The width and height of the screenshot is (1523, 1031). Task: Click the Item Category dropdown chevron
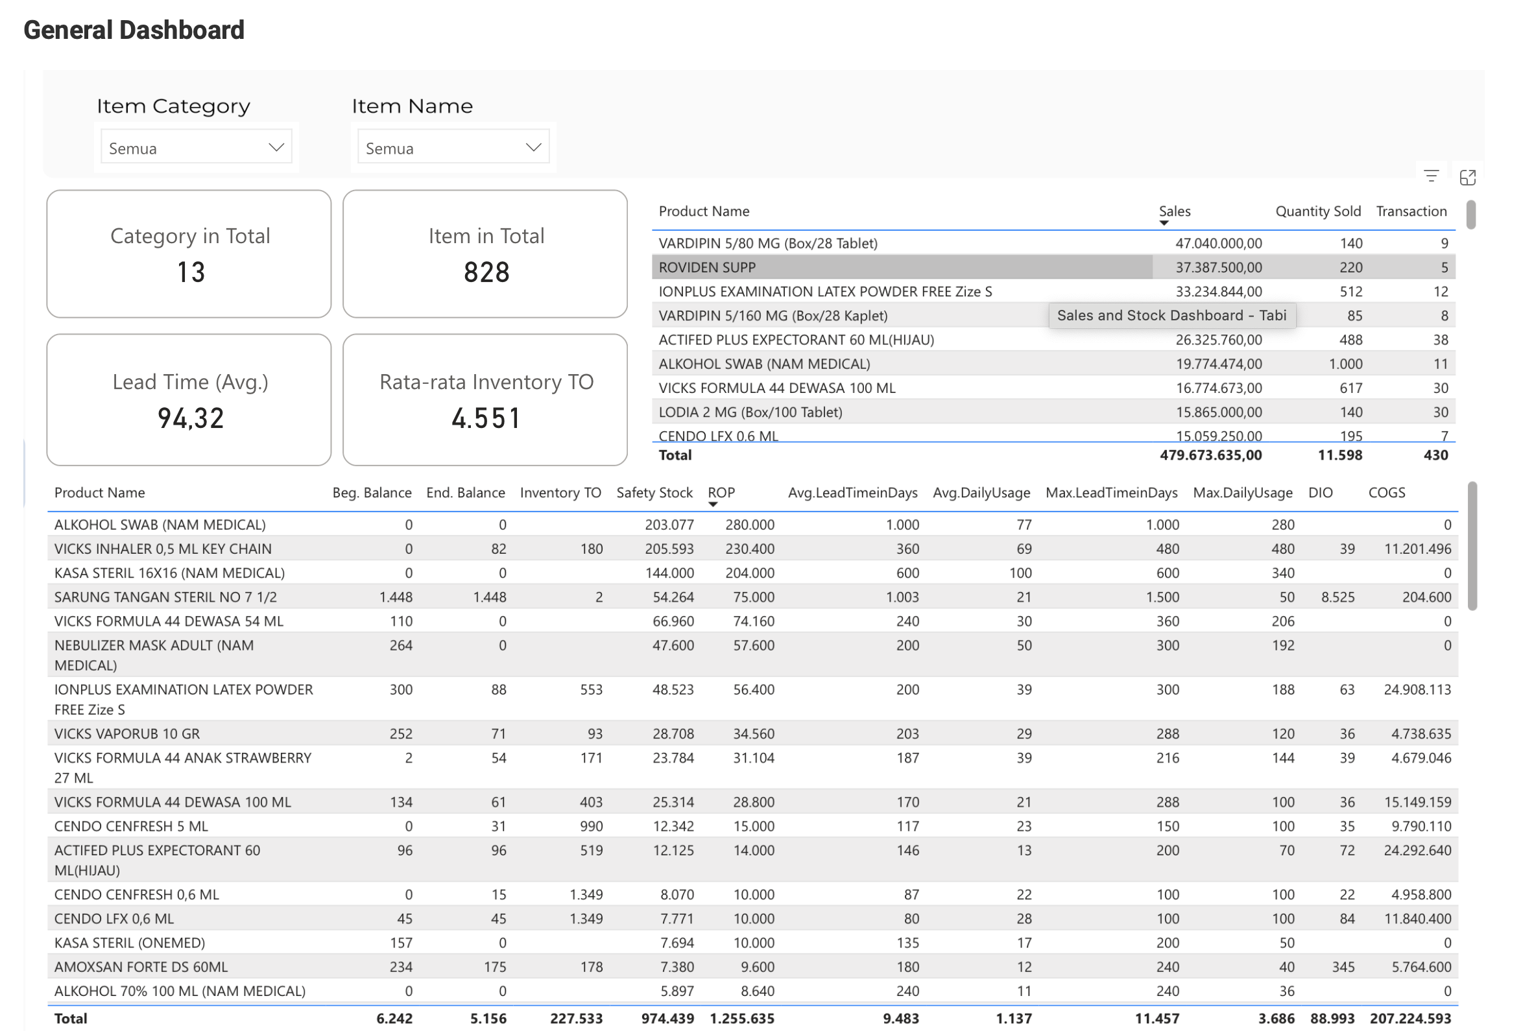276,147
